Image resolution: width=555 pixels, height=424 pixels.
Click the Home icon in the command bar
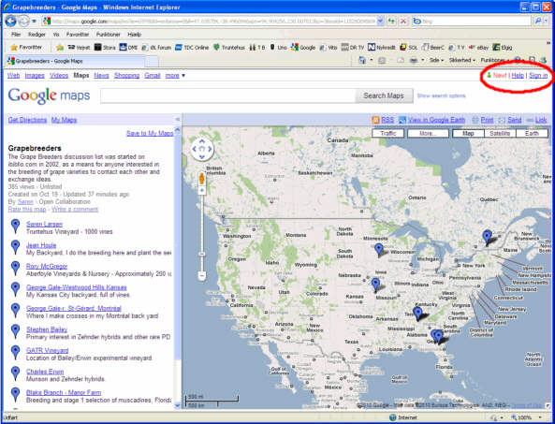(362, 61)
